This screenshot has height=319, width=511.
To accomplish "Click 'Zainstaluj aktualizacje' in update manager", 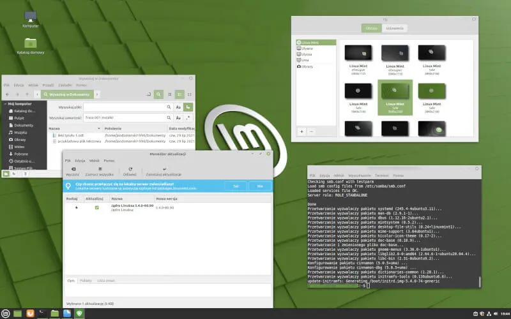I will pos(164,172).
